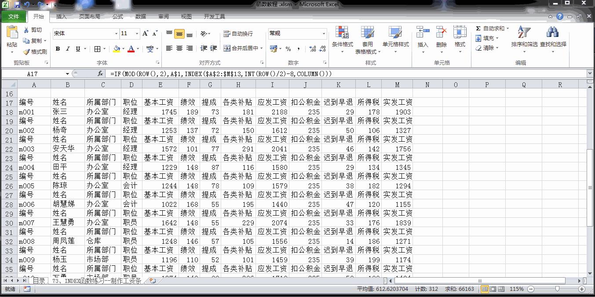Click the Cell Styles icon
Screen dimensions: 595x297
pyautogui.click(x=395, y=33)
